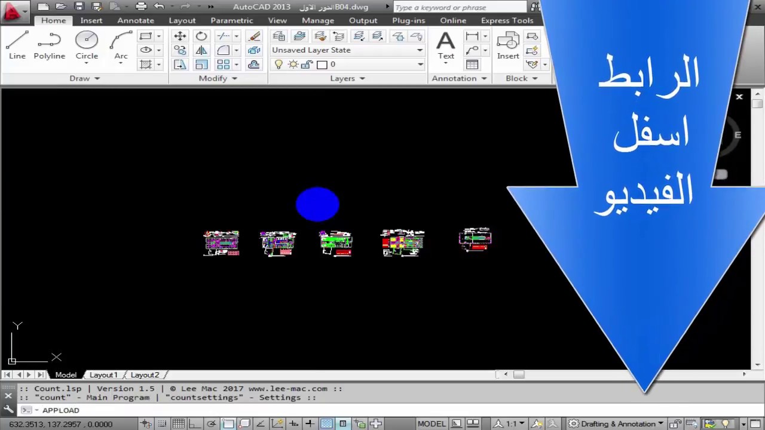765x430 pixels.
Task: Click the keyword search box
Action: click(460, 7)
